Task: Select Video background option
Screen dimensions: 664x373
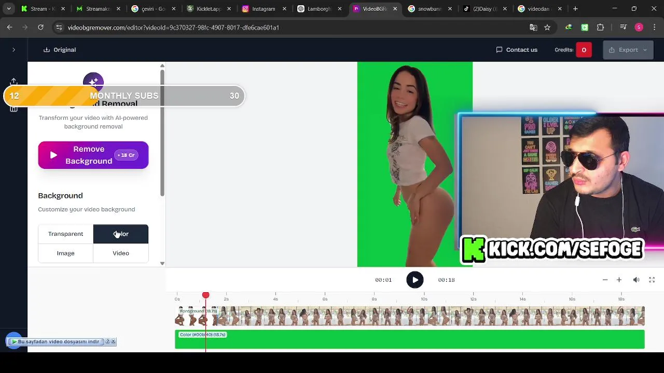Action: [x=121, y=253]
